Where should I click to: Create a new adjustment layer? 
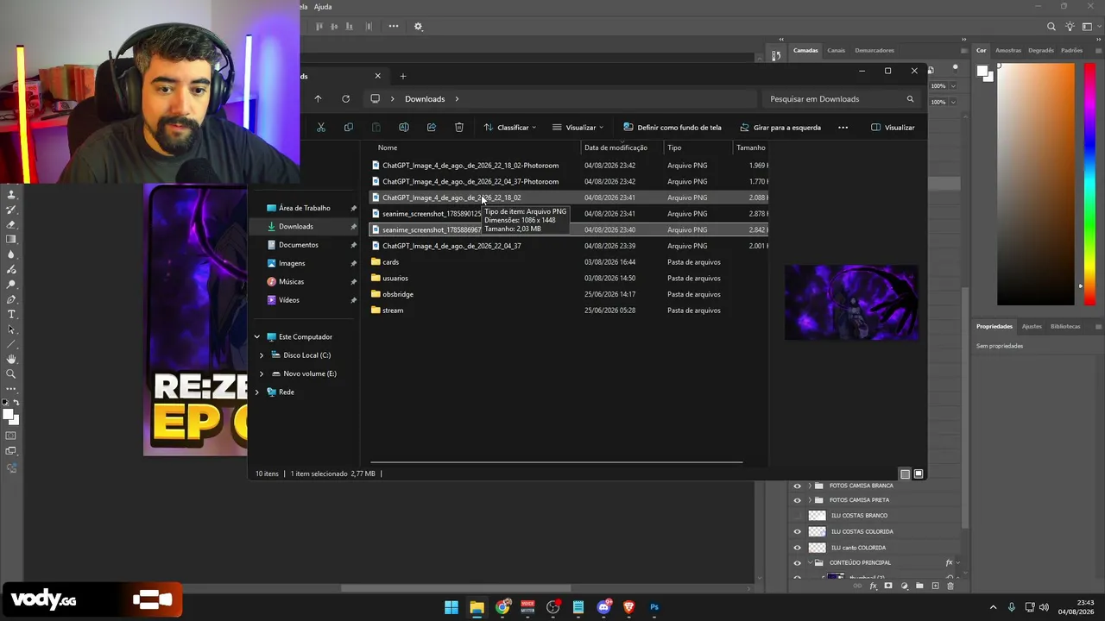coord(905,586)
